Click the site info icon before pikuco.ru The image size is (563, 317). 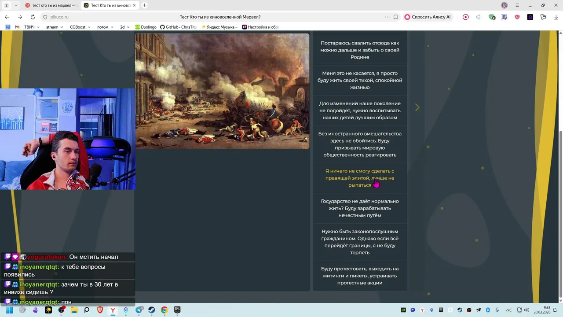[45, 17]
